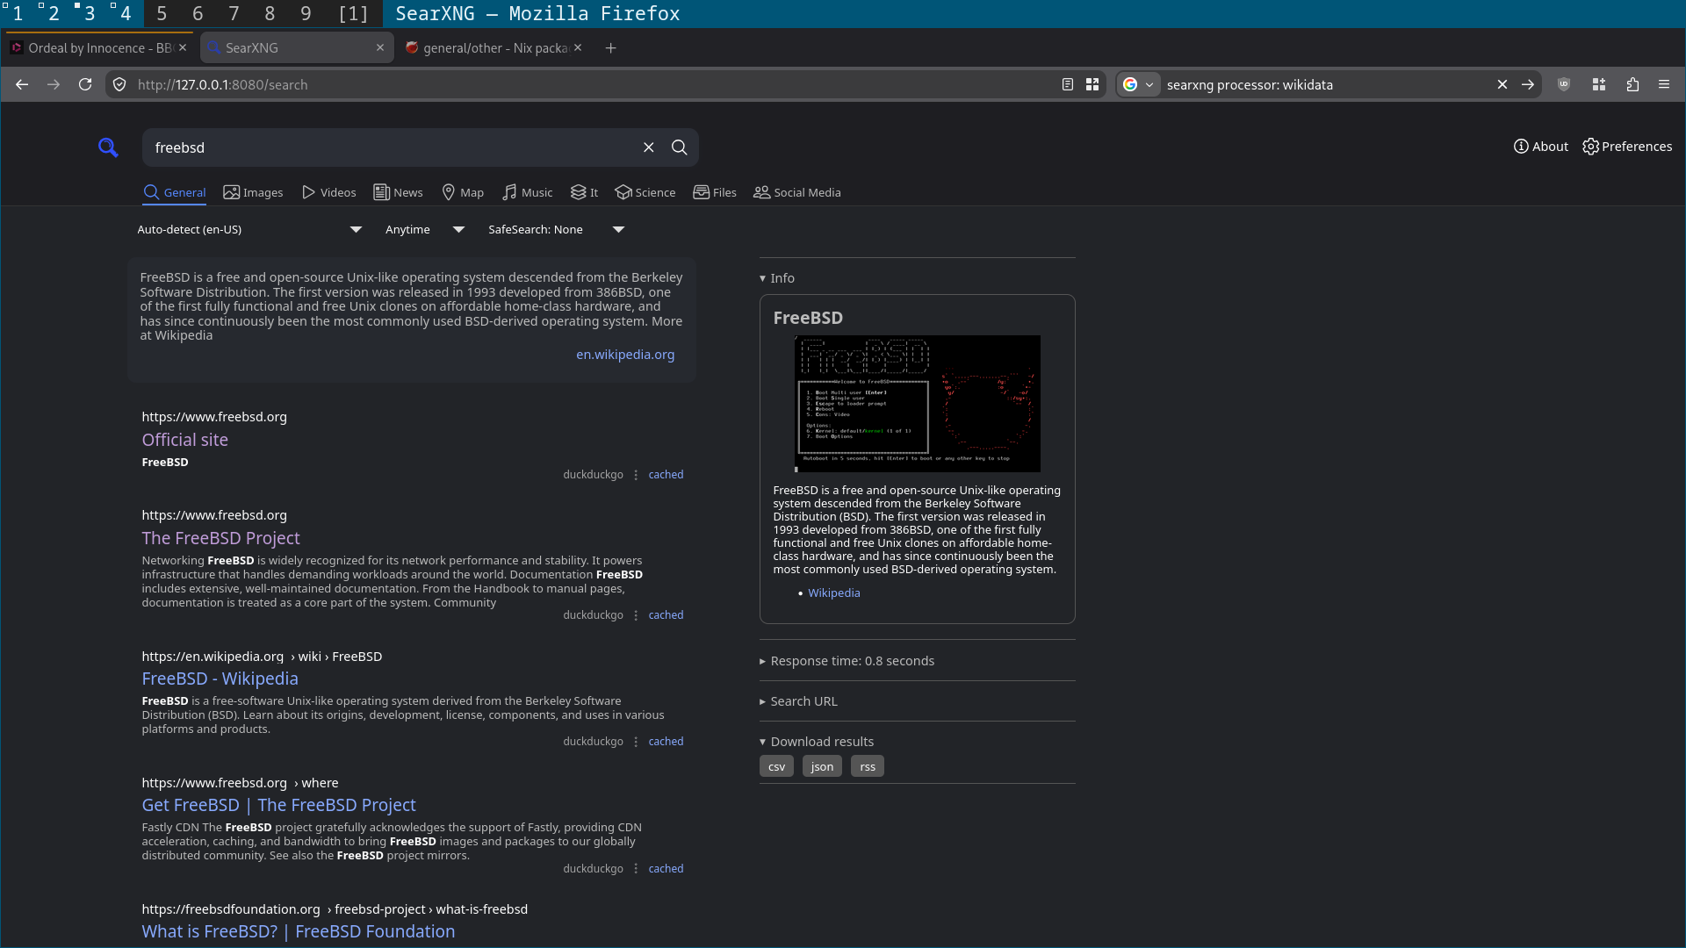Open What is FreeBSD Foundation result
Viewport: 1686px width, 948px height.
[x=299, y=931]
